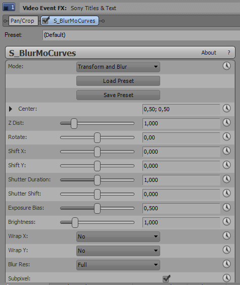Toggle animation clock for Exposure Bias

[226, 207]
